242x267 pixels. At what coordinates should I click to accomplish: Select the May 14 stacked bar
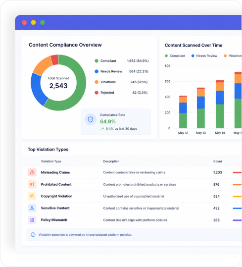click(x=220, y=104)
